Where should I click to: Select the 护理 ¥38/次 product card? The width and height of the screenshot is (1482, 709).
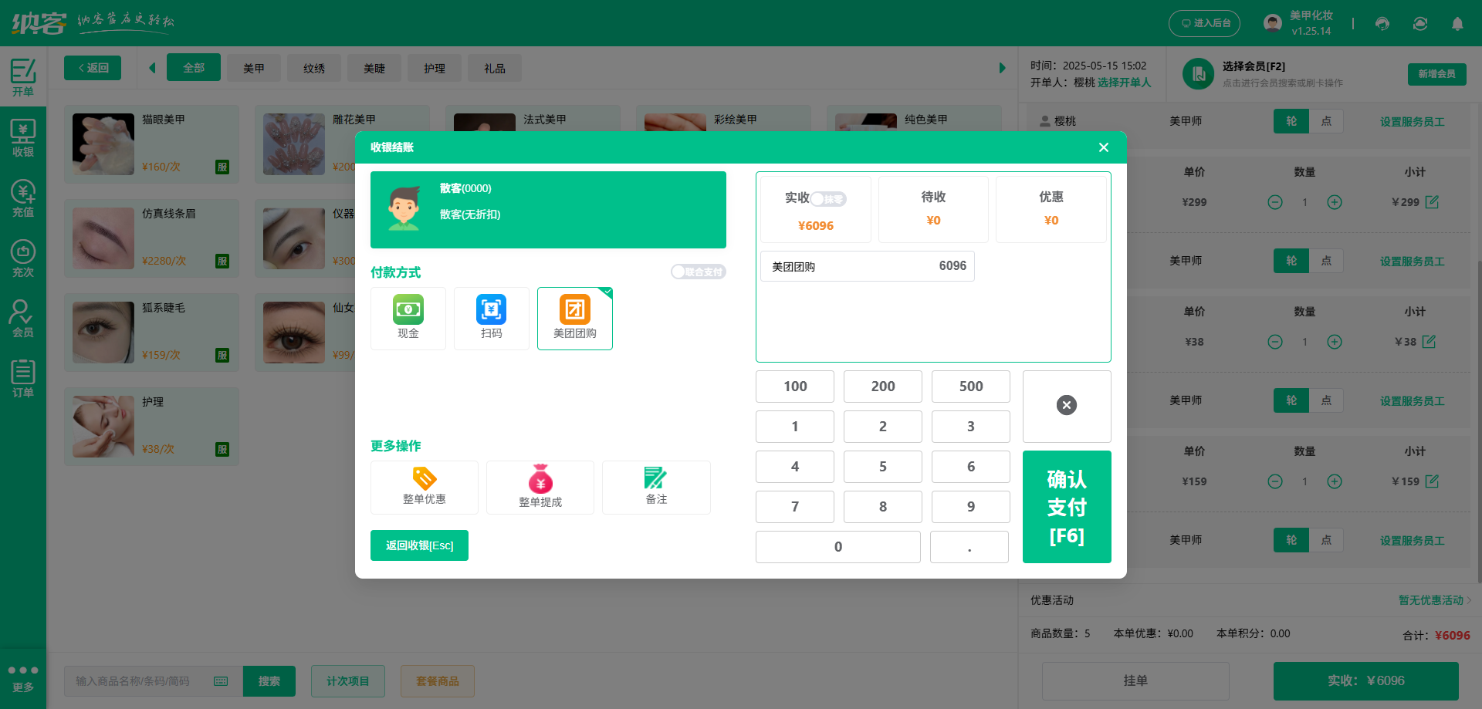point(151,427)
